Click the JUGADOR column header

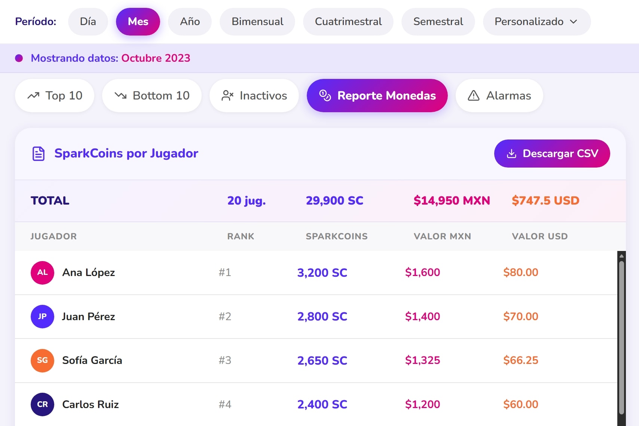tap(53, 236)
